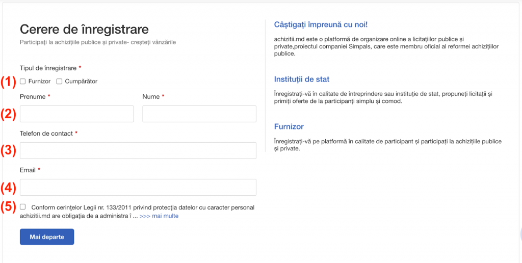Click into the Nume text field
The image size is (522, 263).
click(x=199, y=114)
